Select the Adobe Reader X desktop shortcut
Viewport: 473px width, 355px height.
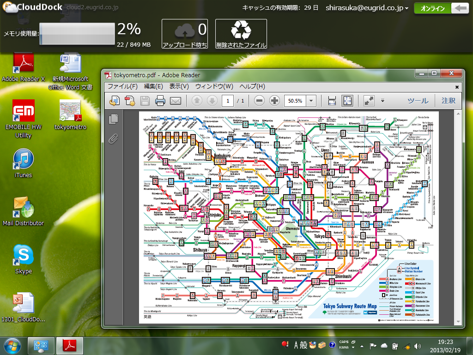[23, 67]
